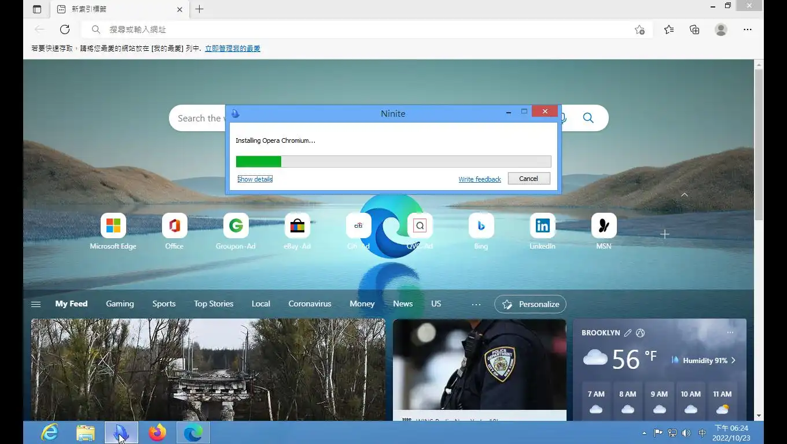Screen dimensions: 787x444
Task: Open weather card more options
Action: 730,333
